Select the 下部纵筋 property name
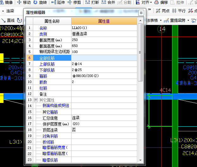Screen dimensions: 197x167 coord(47,70)
